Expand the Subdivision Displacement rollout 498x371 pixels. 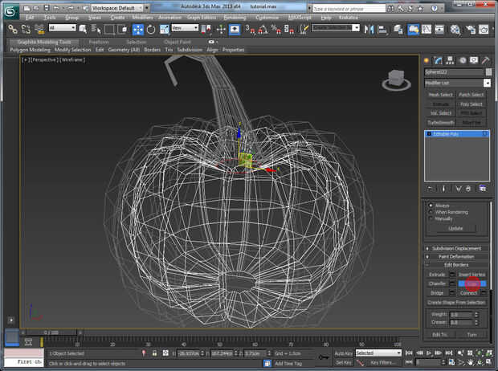click(x=456, y=248)
